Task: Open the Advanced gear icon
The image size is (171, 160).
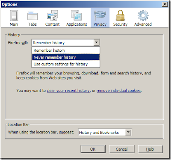Action: pyautogui.click(x=143, y=15)
